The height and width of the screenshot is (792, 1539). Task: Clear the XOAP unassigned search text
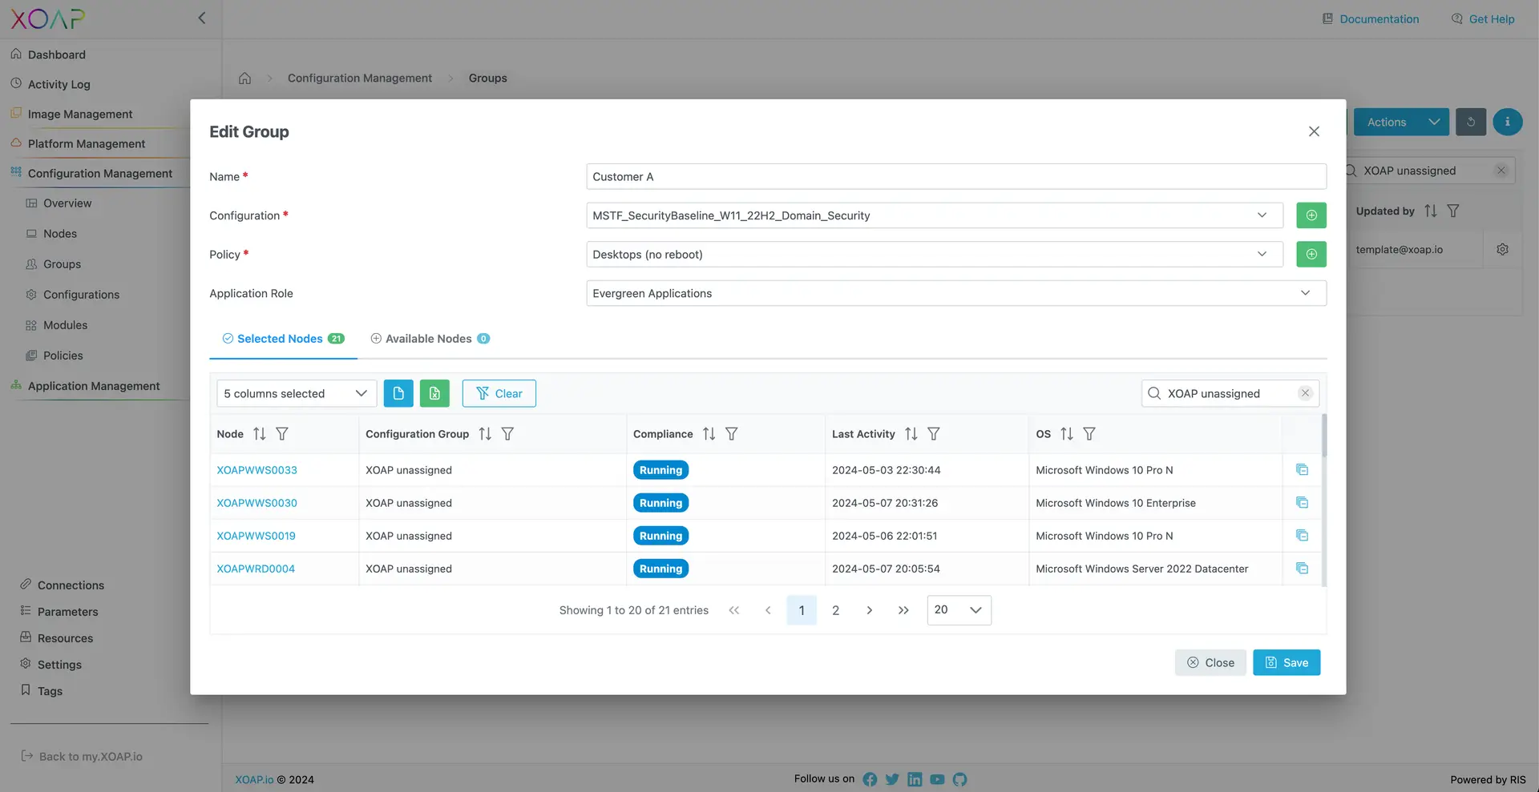[1305, 393]
